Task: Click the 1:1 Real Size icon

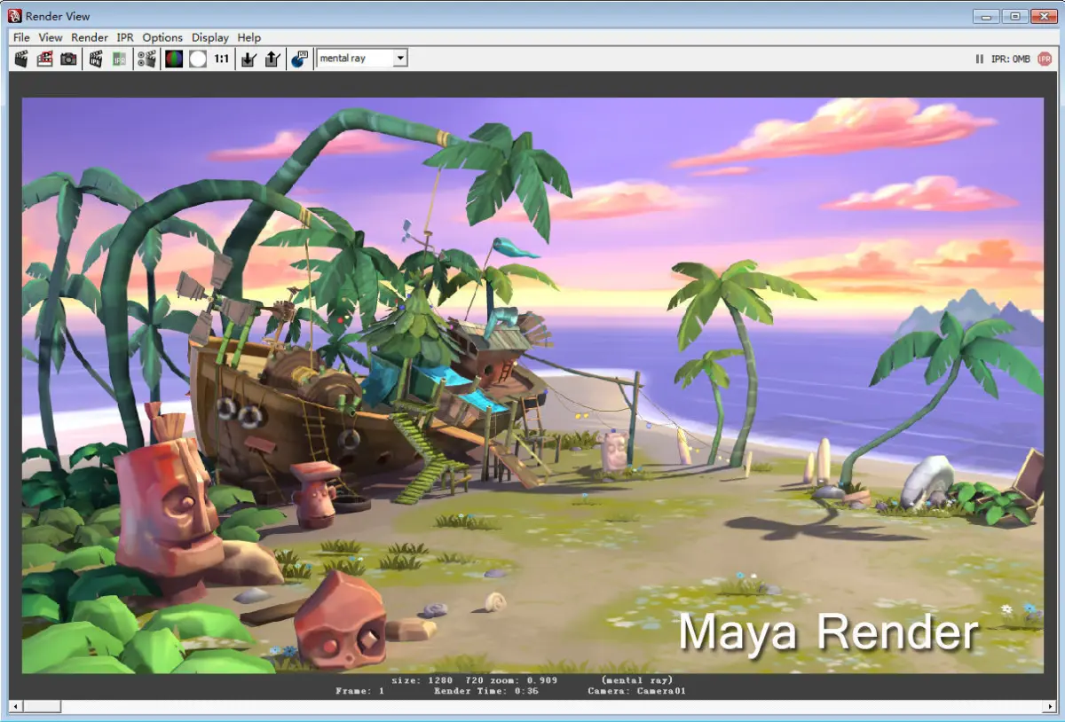Action: click(221, 59)
